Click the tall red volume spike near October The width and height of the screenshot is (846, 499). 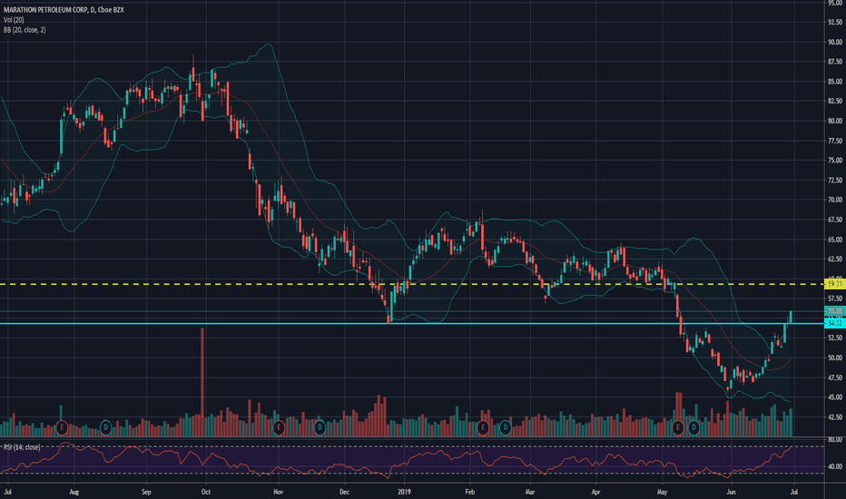[202, 381]
